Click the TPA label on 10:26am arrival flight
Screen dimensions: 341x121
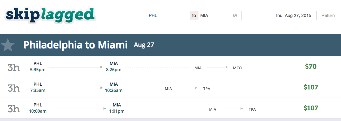206,89
